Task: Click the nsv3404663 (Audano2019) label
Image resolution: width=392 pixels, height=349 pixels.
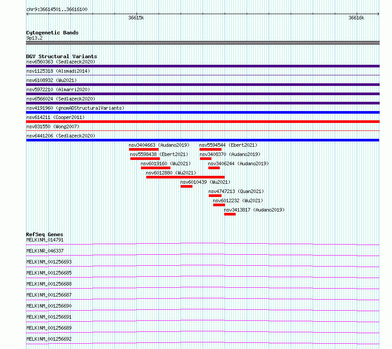Action: coord(159,145)
